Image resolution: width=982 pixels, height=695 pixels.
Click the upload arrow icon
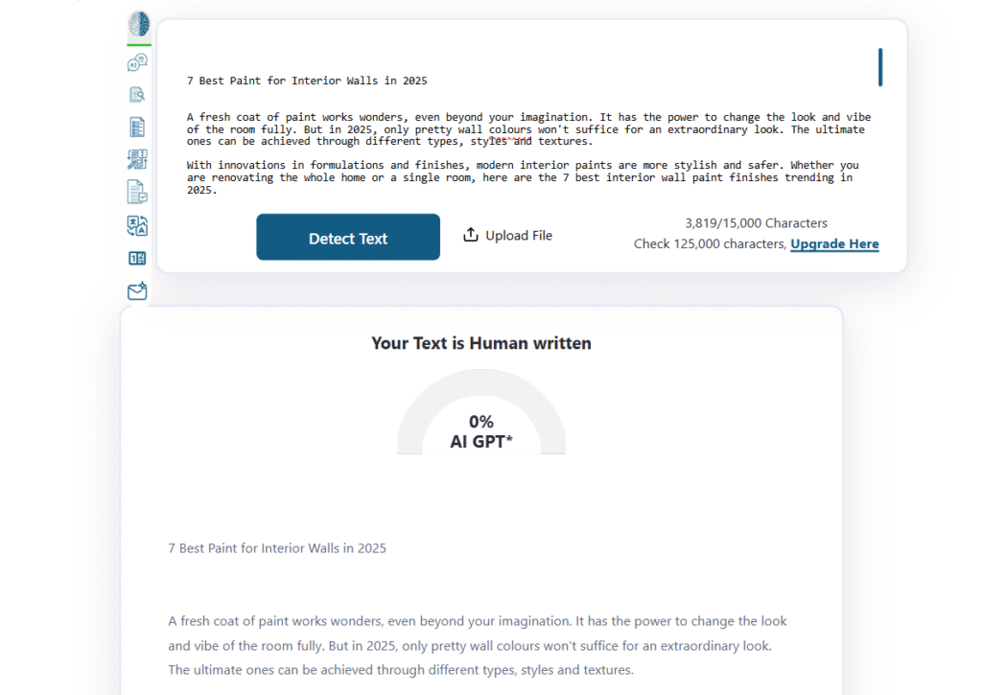click(470, 235)
